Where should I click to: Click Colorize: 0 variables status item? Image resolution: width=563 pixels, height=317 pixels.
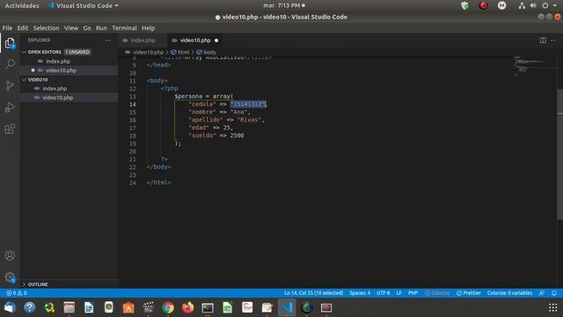pos(509,293)
